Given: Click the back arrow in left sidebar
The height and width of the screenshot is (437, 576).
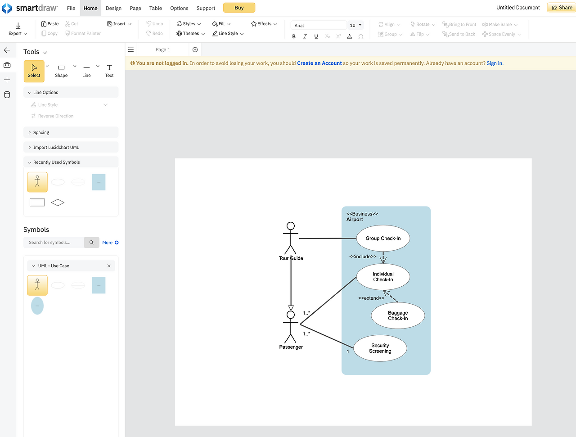Looking at the screenshot, I should coord(7,50).
